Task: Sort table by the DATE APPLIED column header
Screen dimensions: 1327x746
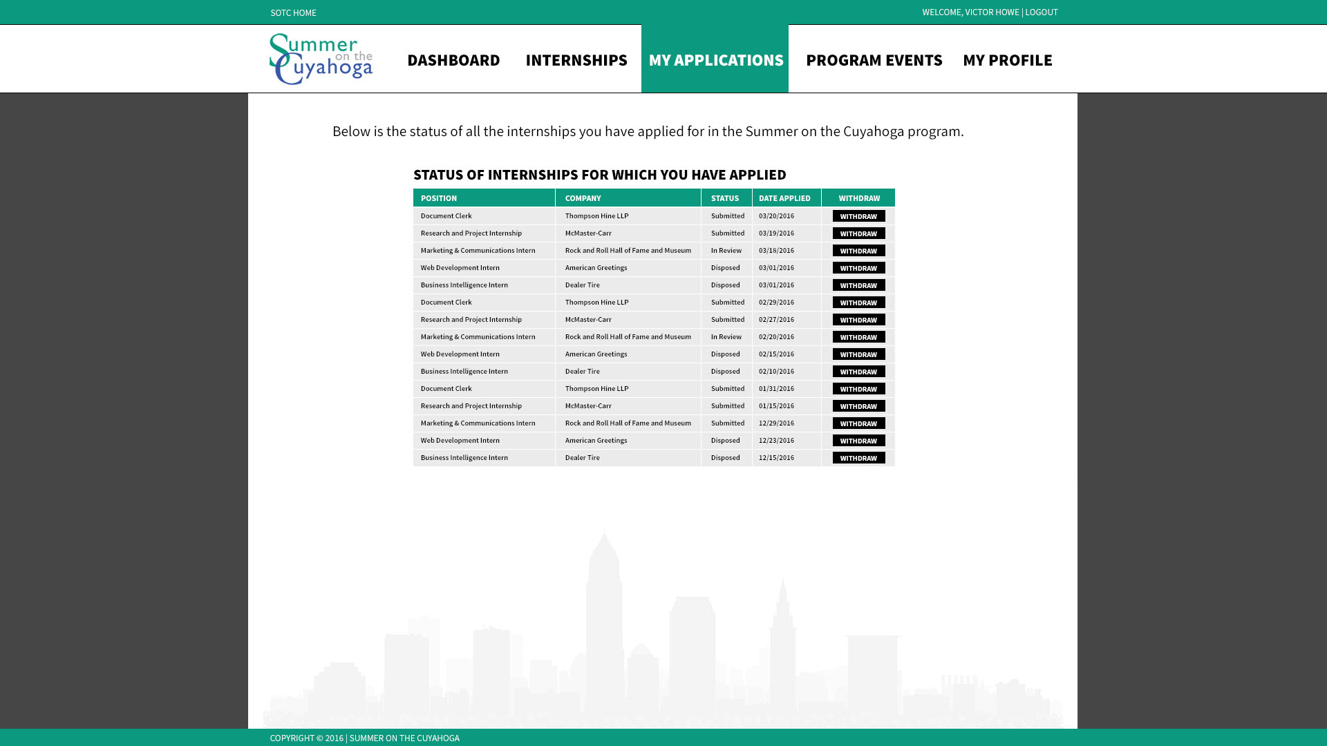Action: click(784, 198)
